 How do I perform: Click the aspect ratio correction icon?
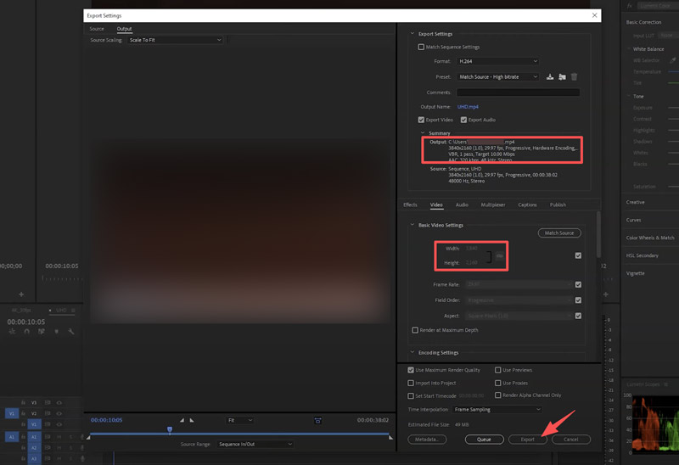317,420
